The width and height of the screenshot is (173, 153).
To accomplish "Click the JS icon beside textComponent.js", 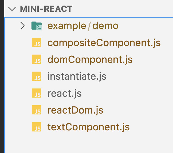I will point(37,127).
